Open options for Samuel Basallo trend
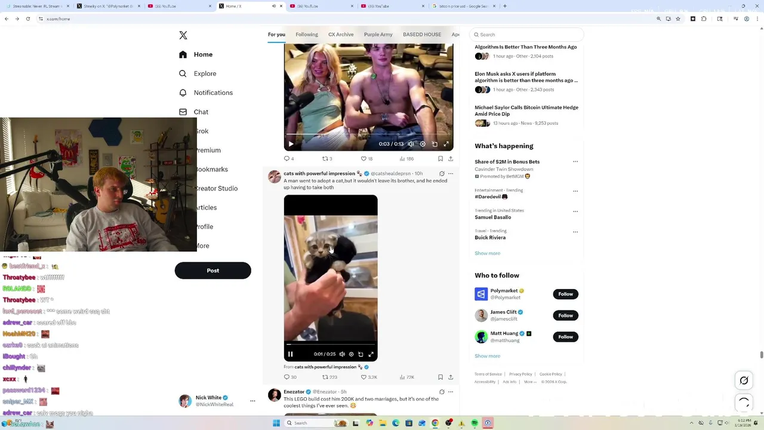This screenshot has width=764, height=430. (x=575, y=211)
